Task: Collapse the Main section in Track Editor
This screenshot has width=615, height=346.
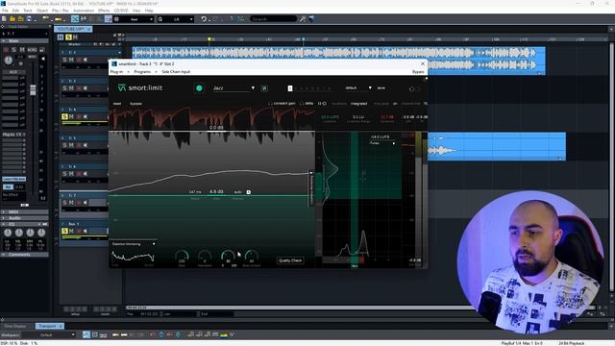Action: (x=4, y=40)
